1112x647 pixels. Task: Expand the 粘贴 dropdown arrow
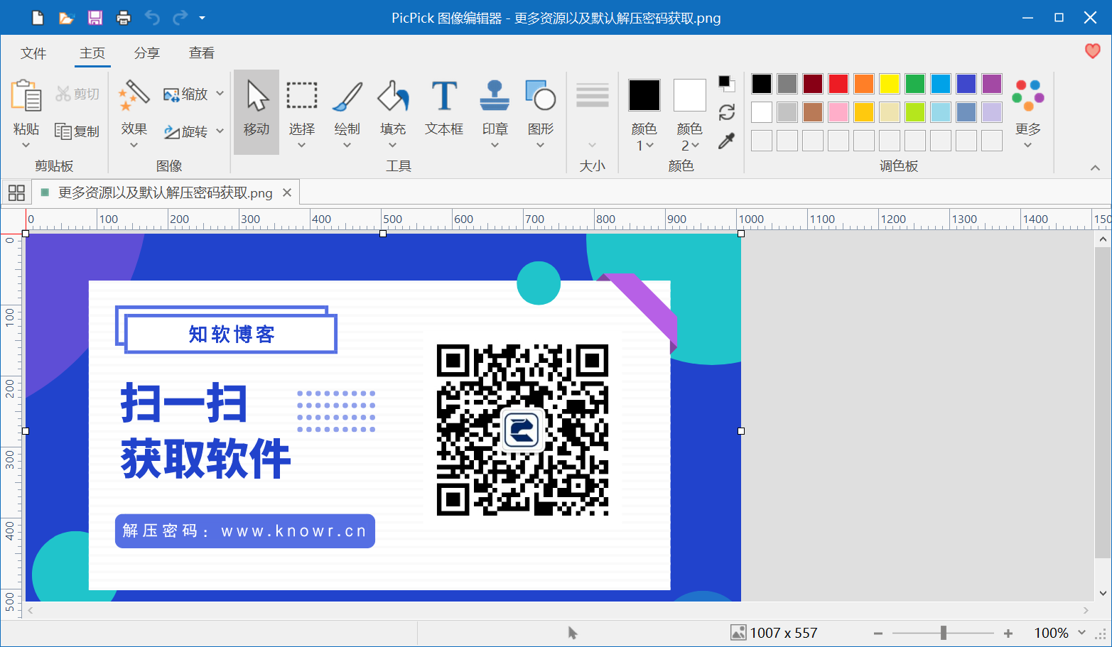pyautogui.click(x=26, y=145)
